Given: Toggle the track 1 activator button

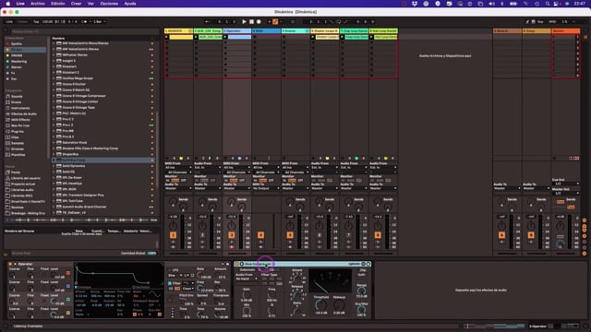Looking at the screenshot, I should pos(173,235).
